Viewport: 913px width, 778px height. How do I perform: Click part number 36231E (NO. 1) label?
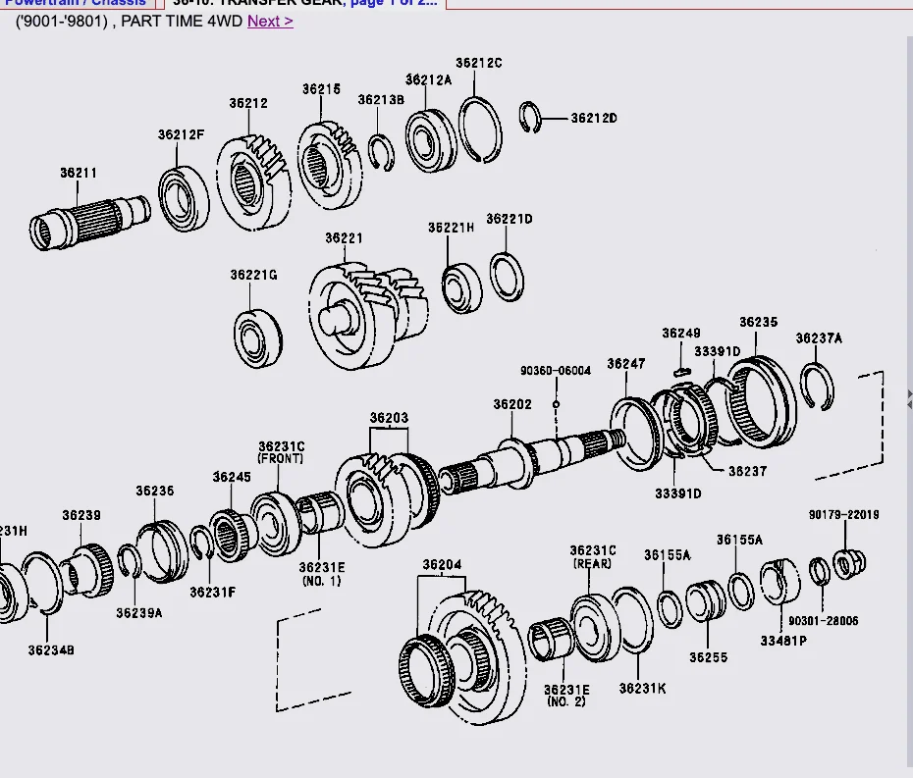[x=322, y=573]
